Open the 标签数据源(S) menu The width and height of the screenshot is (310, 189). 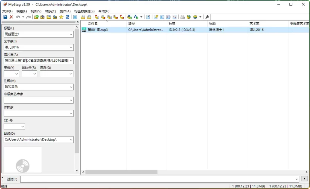pyautogui.click(x=84, y=11)
